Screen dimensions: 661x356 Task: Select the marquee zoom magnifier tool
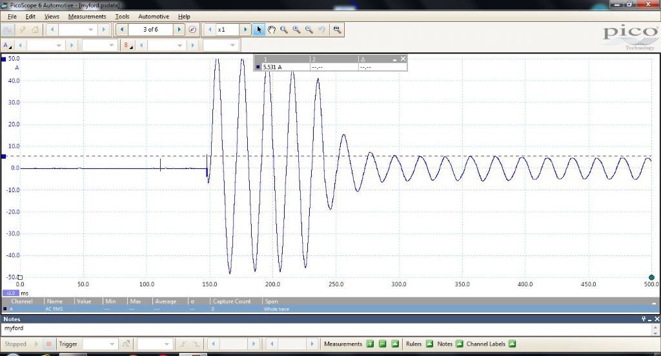[x=284, y=30]
